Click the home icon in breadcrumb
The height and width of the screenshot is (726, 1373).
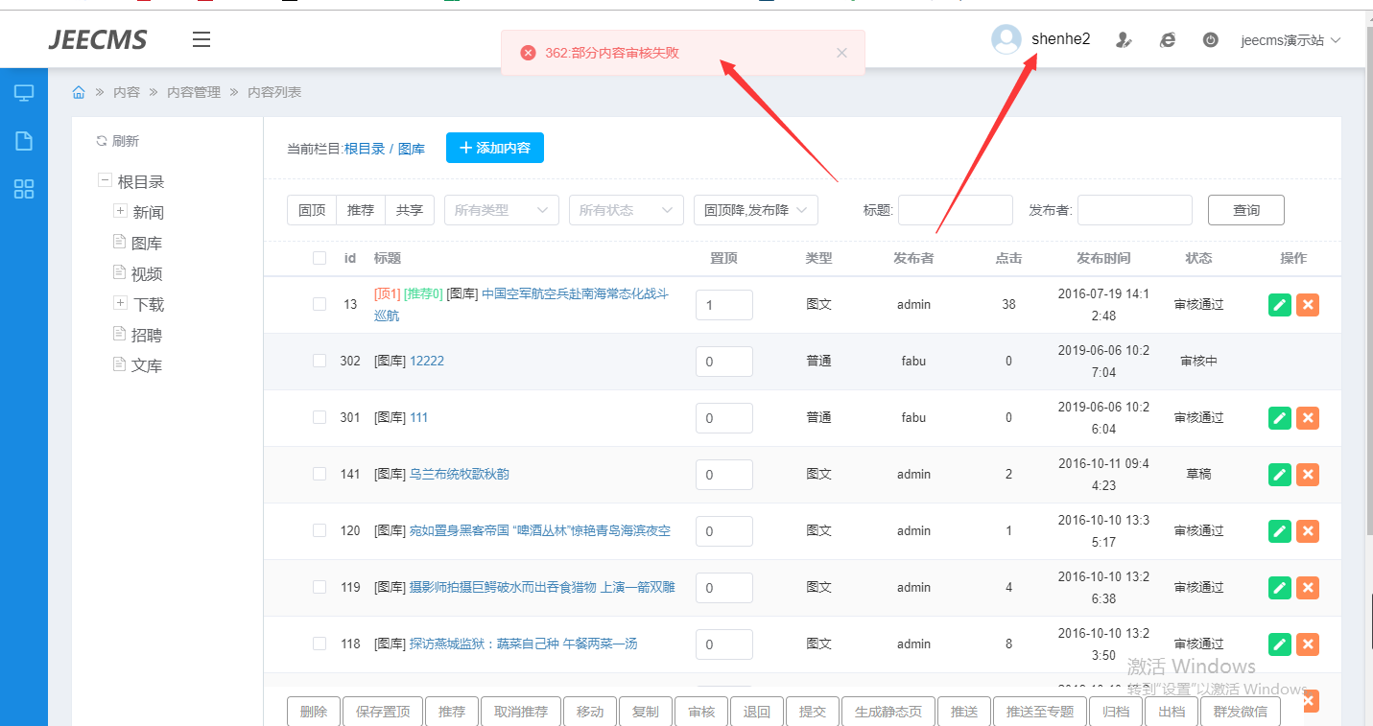pyautogui.click(x=79, y=92)
